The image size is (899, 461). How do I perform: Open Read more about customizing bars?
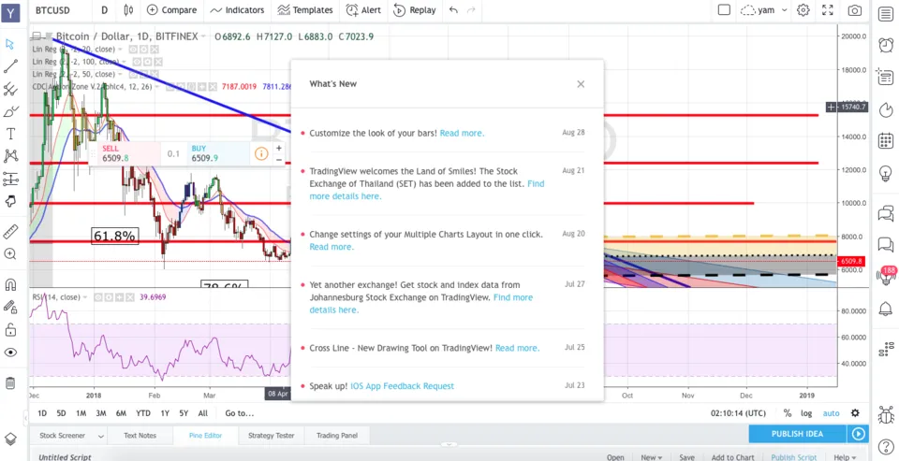462,133
